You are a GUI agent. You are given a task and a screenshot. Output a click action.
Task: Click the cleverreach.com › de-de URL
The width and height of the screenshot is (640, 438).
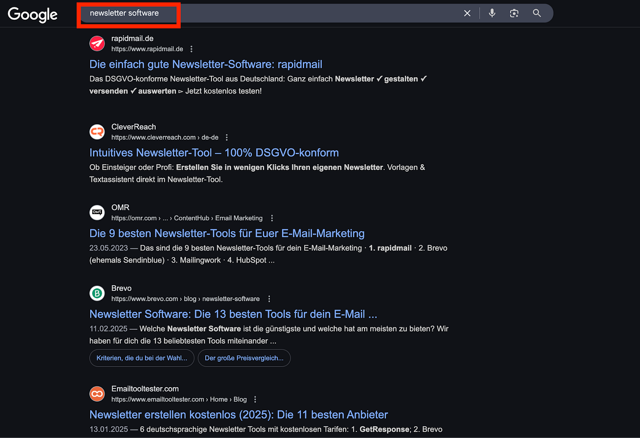[x=165, y=137]
